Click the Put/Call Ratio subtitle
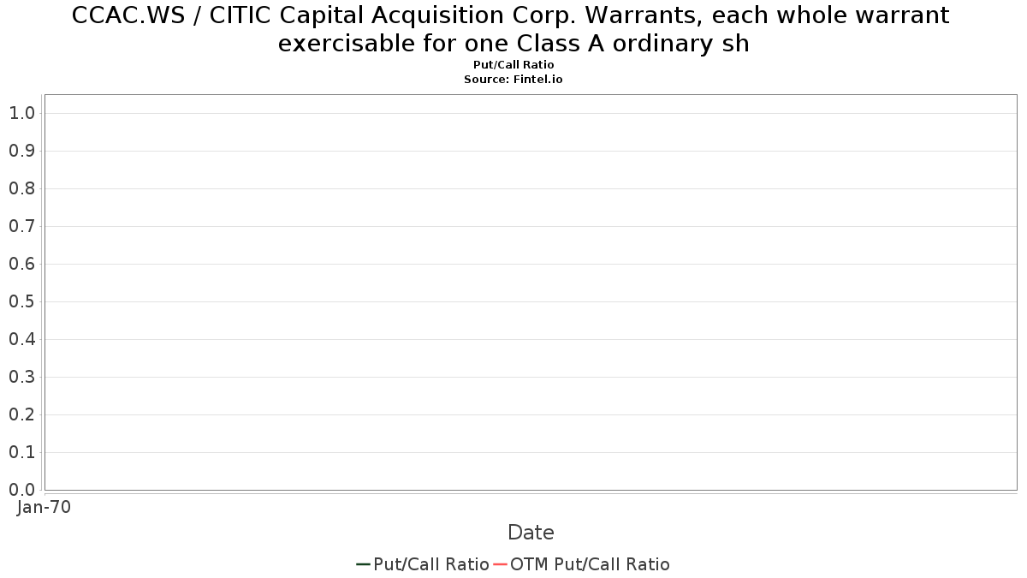This screenshot has height=578, width=1027. (513, 65)
